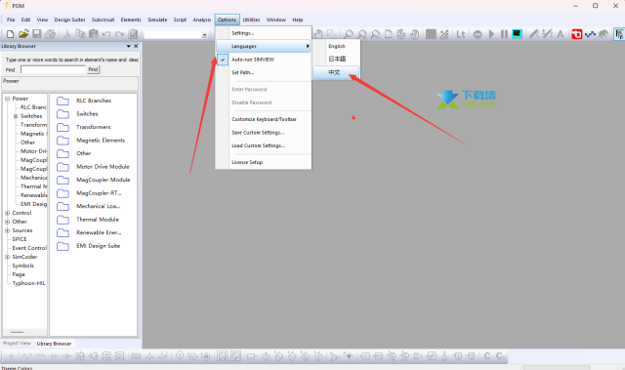Select the 中文 language option
The height and width of the screenshot is (370, 625).
click(336, 72)
